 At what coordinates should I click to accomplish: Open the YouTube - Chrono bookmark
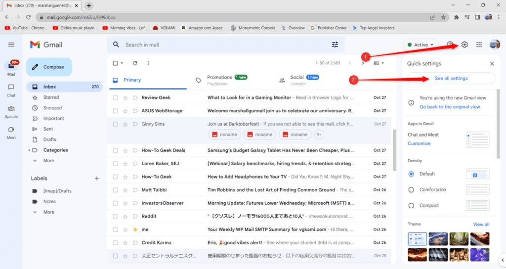pos(26,28)
